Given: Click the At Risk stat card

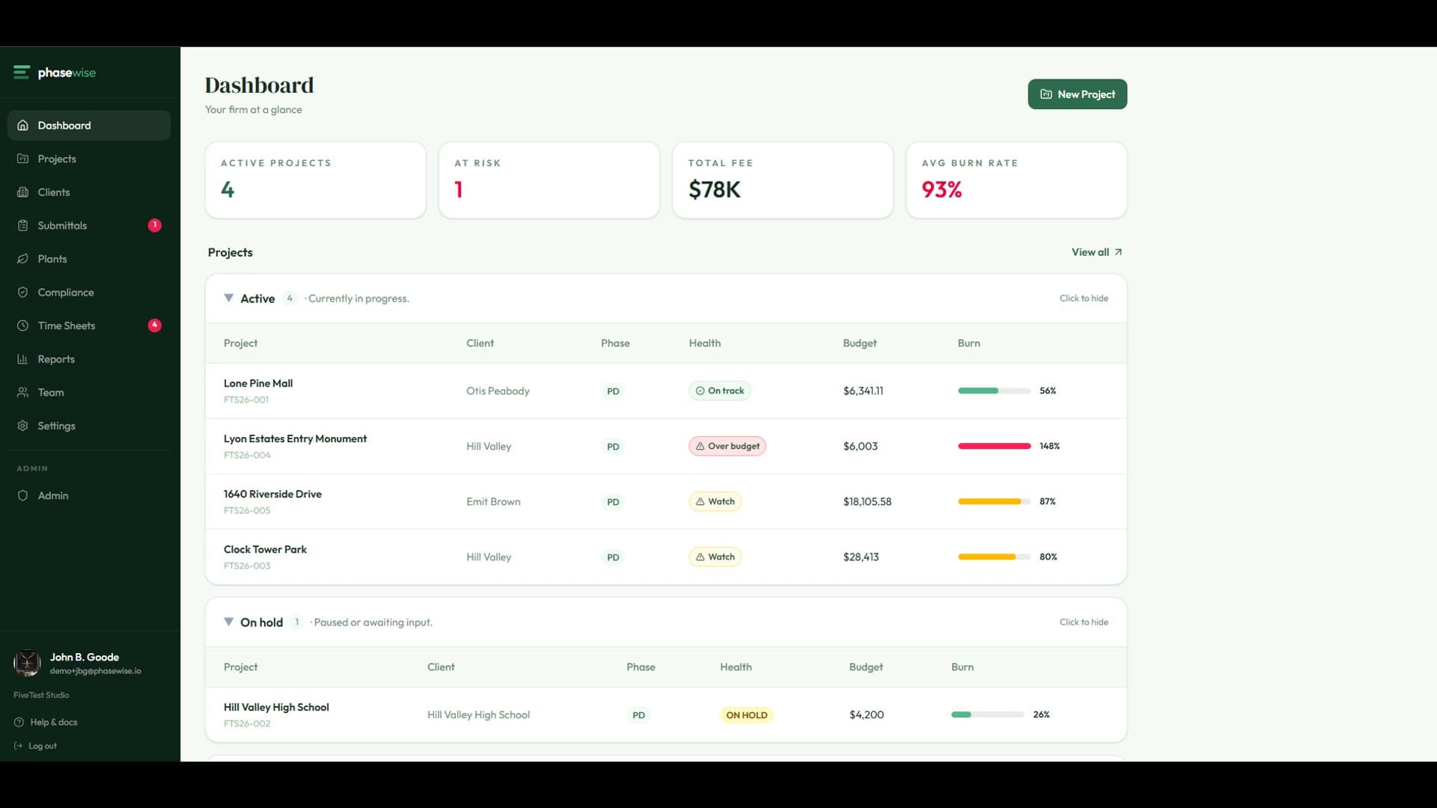Looking at the screenshot, I should pos(549,180).
